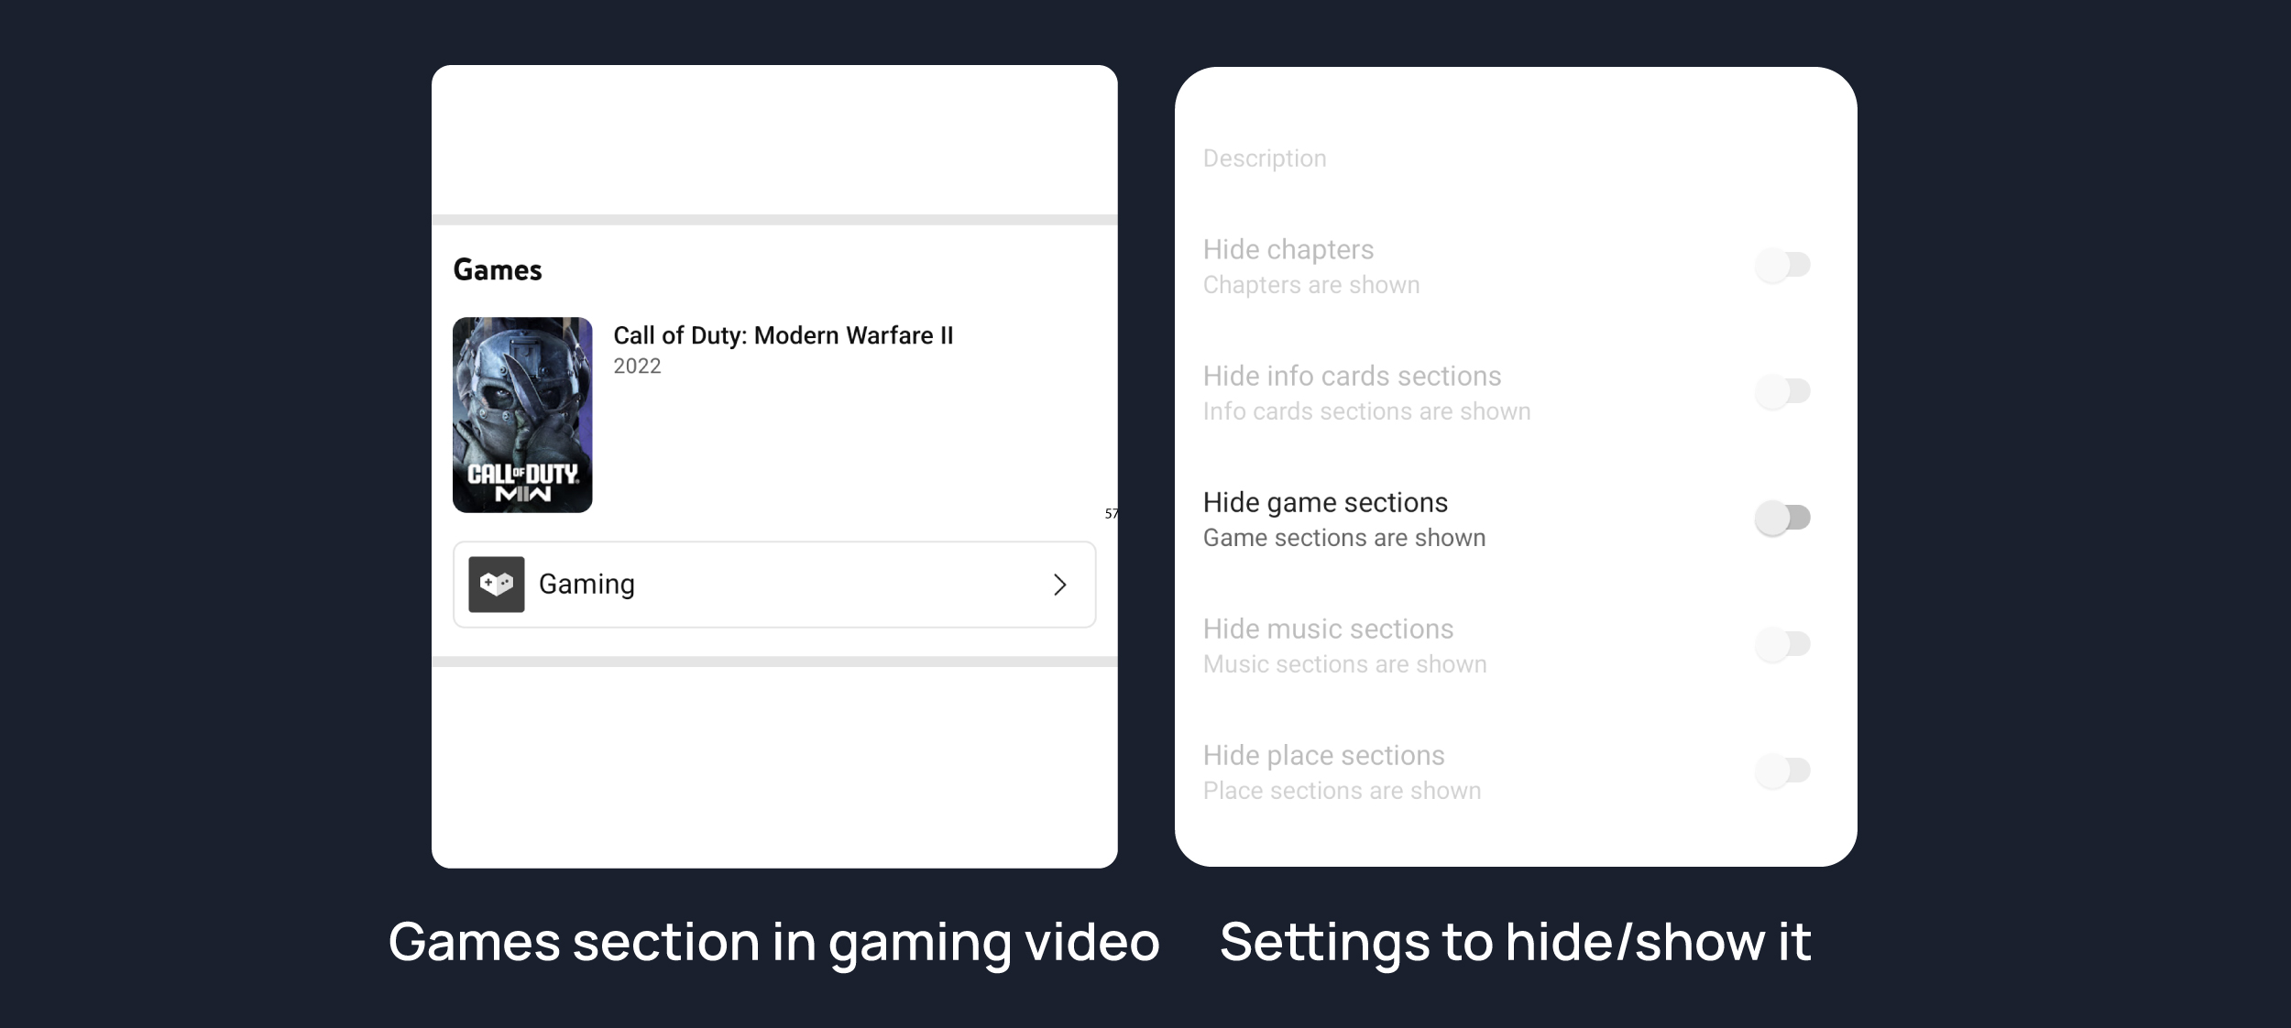The height and width of the screenshot is (1028, 2291).
Task: Click the Game sections are shown subtitle
Action: click(x=1343, y=538)
